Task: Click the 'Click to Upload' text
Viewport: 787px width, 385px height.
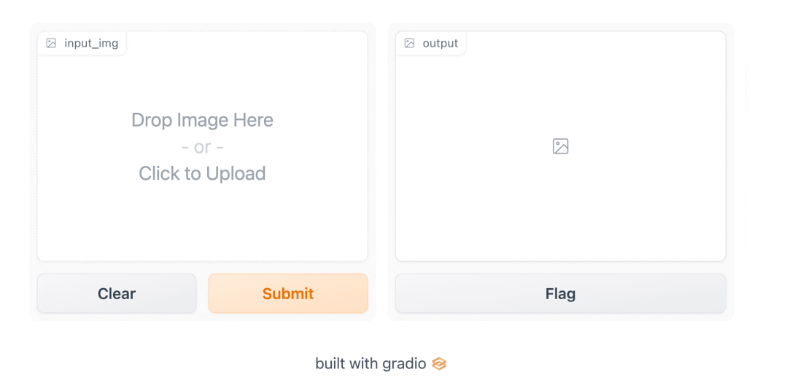Action: pyautogui.click(x=202, y=174)
